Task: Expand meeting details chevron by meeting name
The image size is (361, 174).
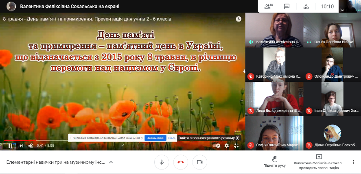Action: coord(111,162)
